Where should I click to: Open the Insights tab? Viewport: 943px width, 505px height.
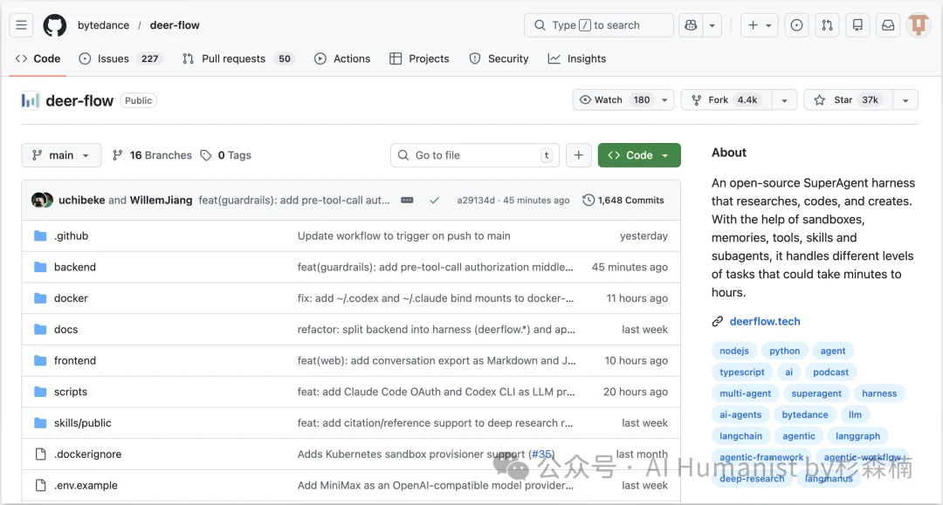577,58
